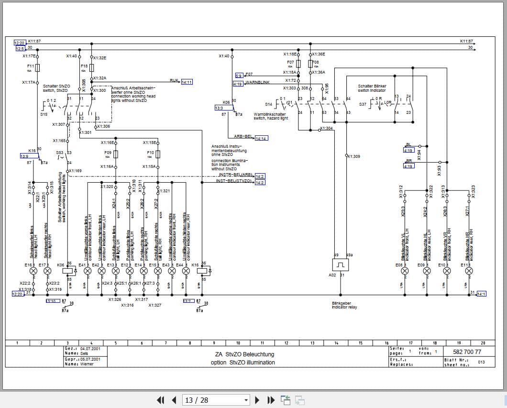Click the F08 fuse symbol
Screen dimensions: 507x408
point(310,64)
